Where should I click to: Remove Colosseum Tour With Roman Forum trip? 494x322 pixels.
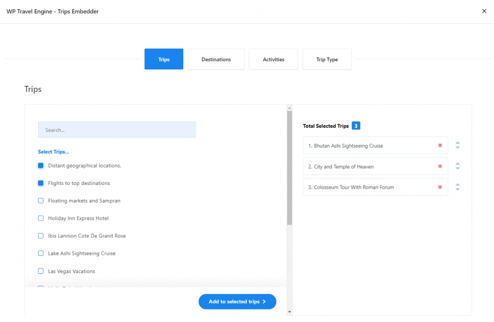click(440, 187)
